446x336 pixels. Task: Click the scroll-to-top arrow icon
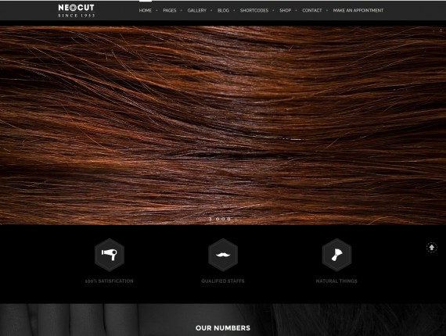point(432,248)
